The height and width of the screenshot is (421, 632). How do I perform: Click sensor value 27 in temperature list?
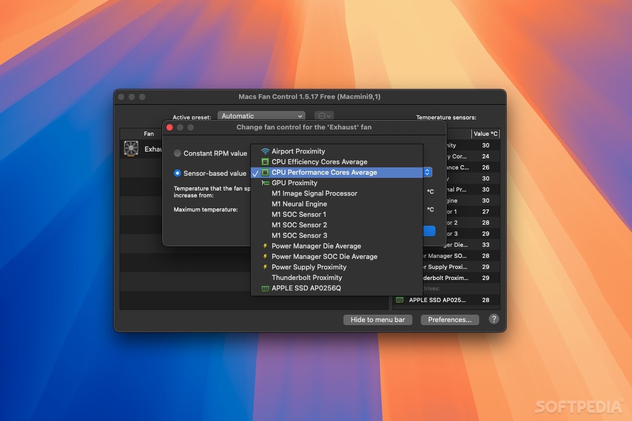click(486, 212)
